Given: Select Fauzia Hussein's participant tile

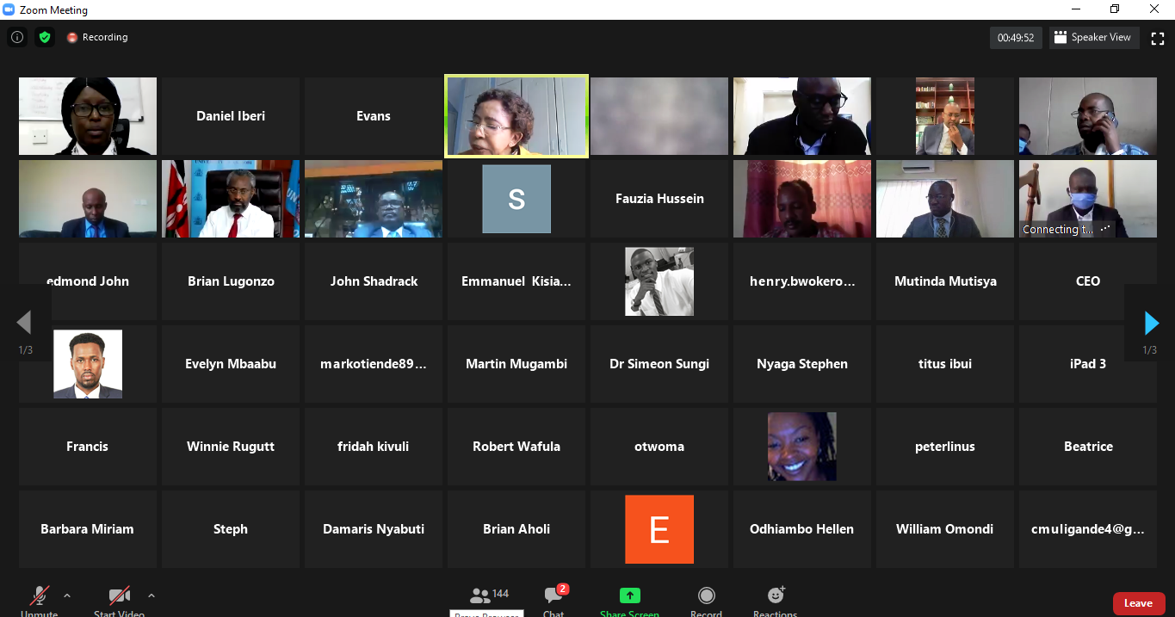Looking at the screenshot, I should pyautogui.click(x=659, y=199).
